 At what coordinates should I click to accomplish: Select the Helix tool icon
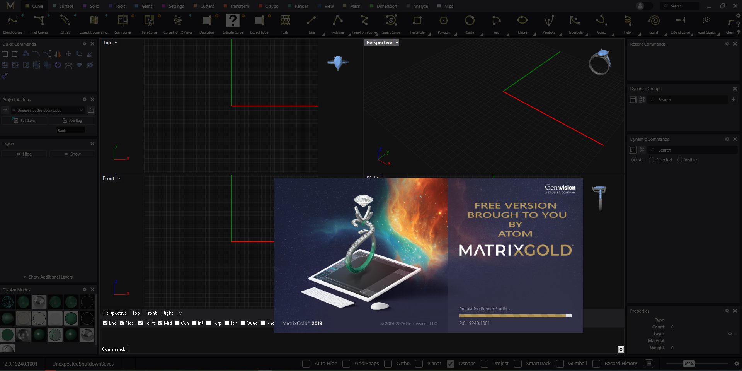click(628, 21)
